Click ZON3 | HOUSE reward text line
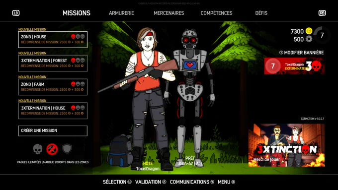 pyautogui.click(x=52, y=42)
